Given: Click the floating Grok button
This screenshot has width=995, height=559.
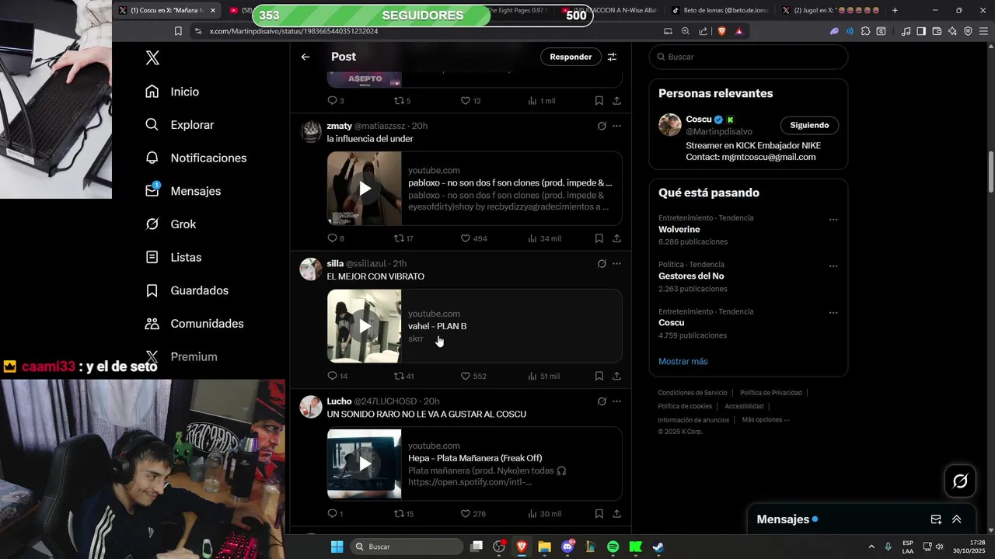Looking at the screenshot, I should click(x=960, y=481).
